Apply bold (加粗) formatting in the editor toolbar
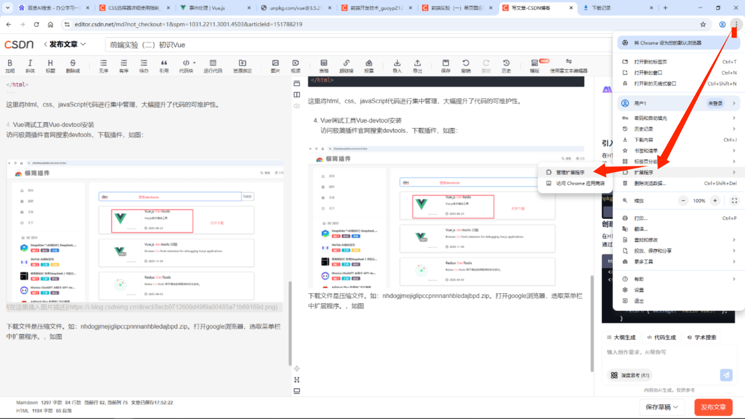The image size is (745, 419). (x=10, y=66)
